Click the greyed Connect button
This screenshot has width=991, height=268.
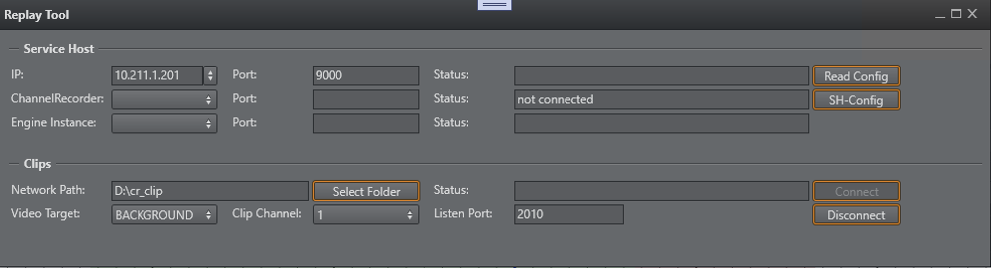tap(855, 191)
